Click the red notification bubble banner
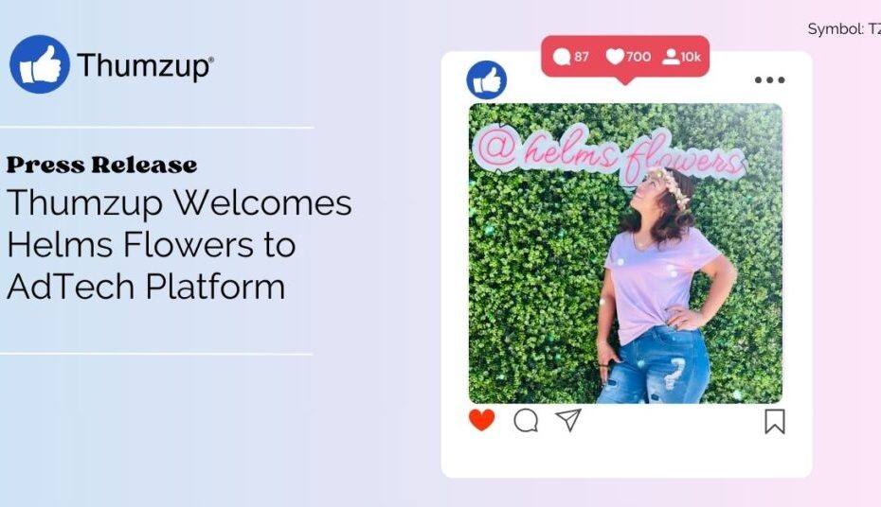Viewport: 881px width, 507px height. pyautogui.click(x=625, y=57)
